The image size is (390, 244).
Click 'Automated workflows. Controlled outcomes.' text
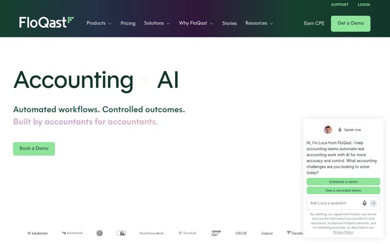click(x=99, y=110)
